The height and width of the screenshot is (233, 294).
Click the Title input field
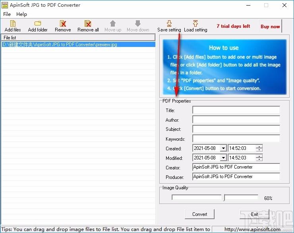236,110
